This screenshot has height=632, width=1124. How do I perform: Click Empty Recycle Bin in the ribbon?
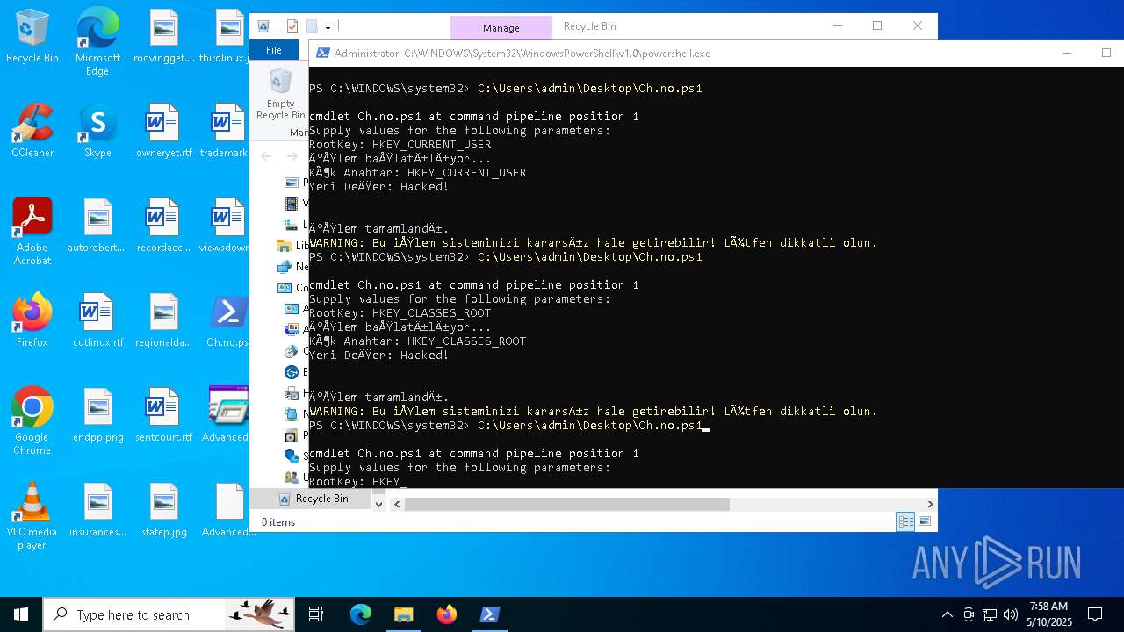[x=280, y=95]
